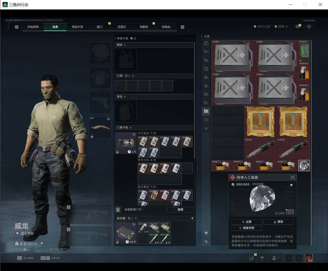Open the mail envelope icon
This screenshot has width=328, height=271.
(298, 27)
